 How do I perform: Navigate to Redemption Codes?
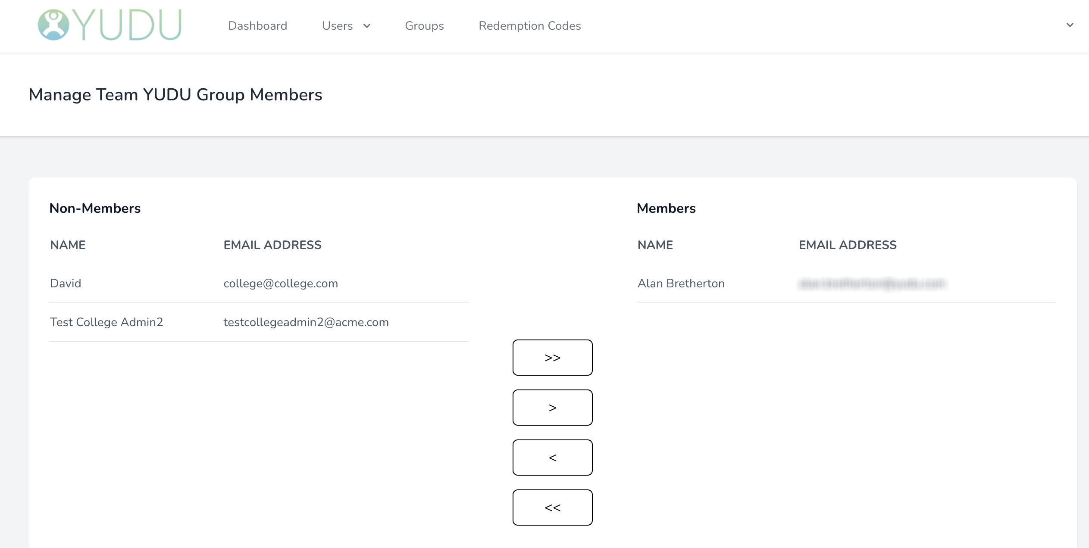[x=529, y=25]
